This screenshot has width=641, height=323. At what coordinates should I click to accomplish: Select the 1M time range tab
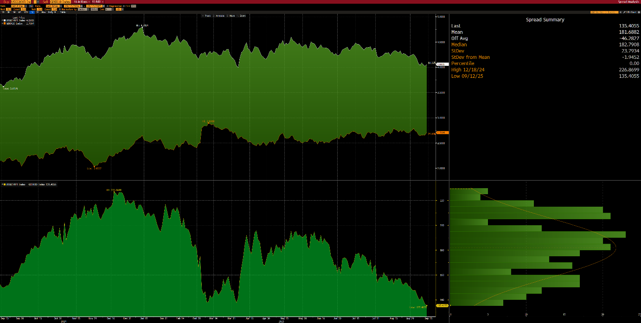(x=14, y=12)
